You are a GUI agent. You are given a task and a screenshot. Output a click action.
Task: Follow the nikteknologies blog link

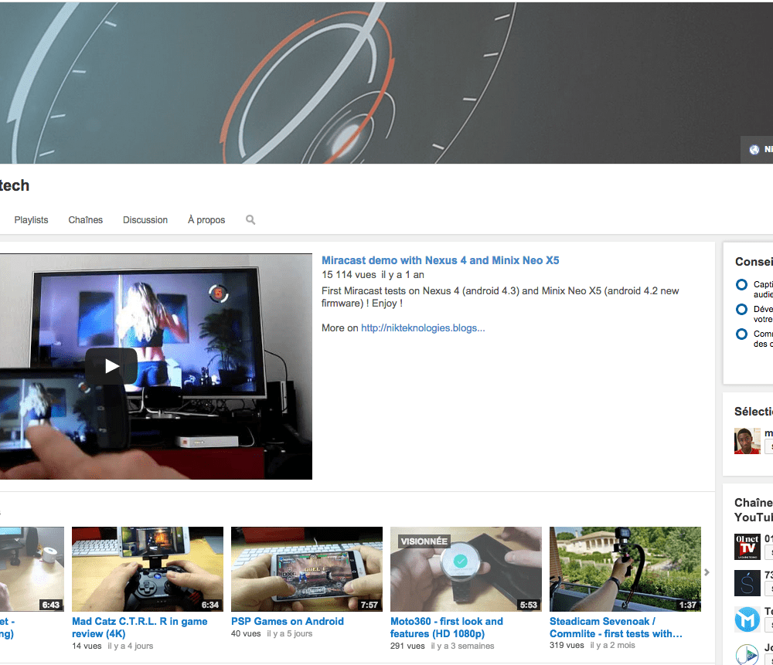[423, 327]
